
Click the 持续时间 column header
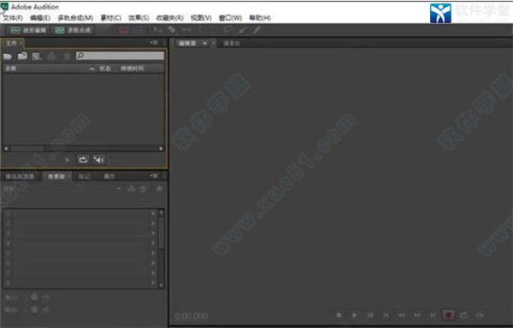(133, 69)
